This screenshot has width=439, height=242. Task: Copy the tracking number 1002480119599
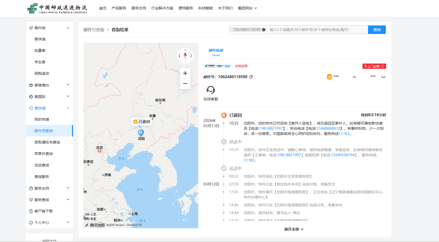click(251, 77)
